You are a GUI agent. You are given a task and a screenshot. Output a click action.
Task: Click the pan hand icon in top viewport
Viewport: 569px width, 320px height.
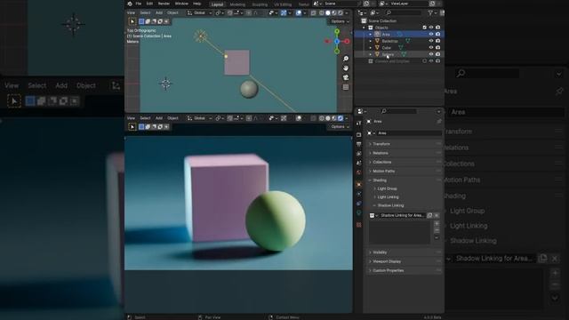pyautogui.click(x=346, y=68)
